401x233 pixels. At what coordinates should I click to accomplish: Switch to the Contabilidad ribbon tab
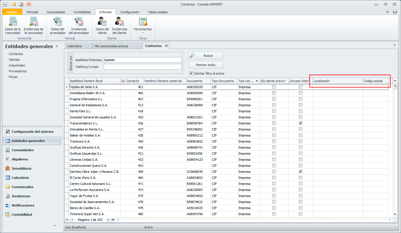(x=82, y=12)
